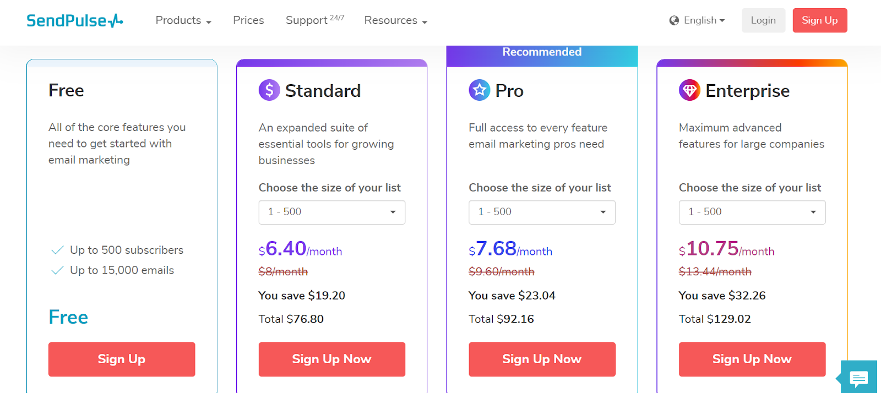The image size is (881, 393).
Task: Click the globe language icon
Action: [674, 20]
